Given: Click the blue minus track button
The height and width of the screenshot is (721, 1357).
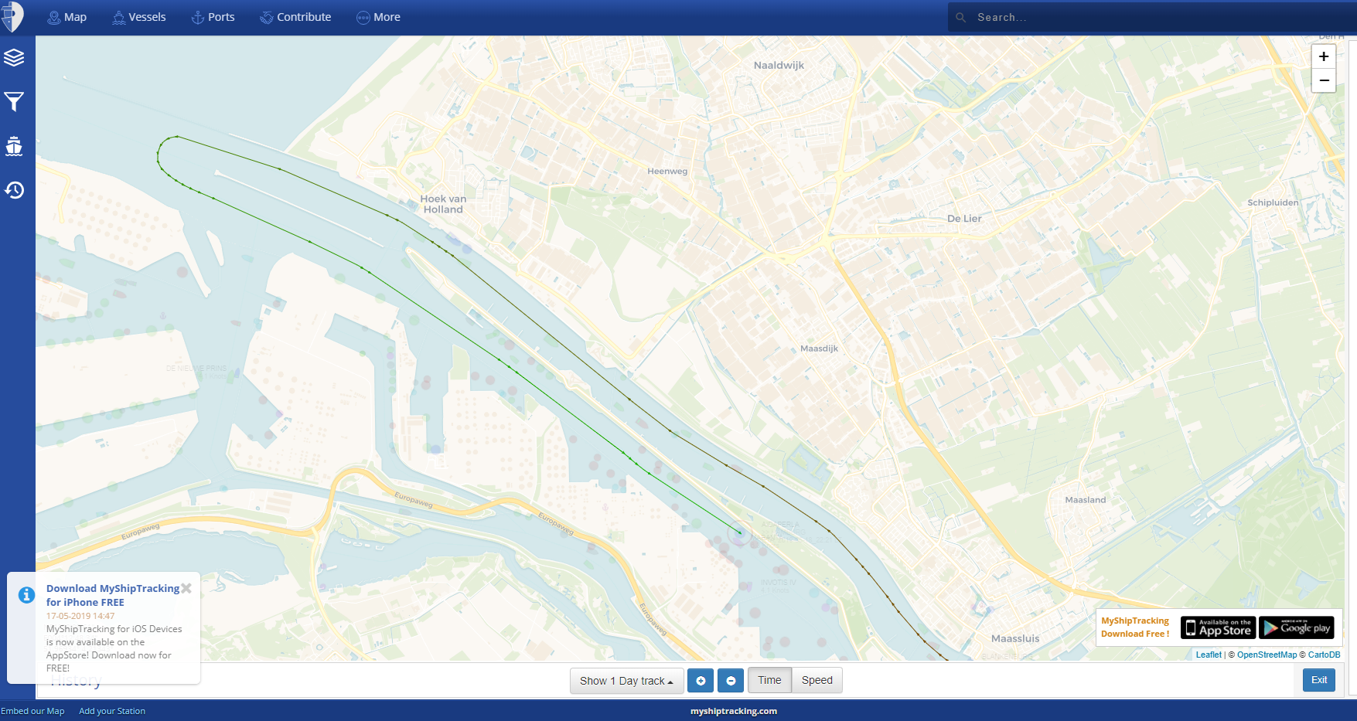Looking at the screenshot, I should point(731,681).
